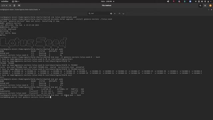The image size is (213, 120).
Task: Click the debug-pod bash prompt line
Action: [x=26, y=97]
